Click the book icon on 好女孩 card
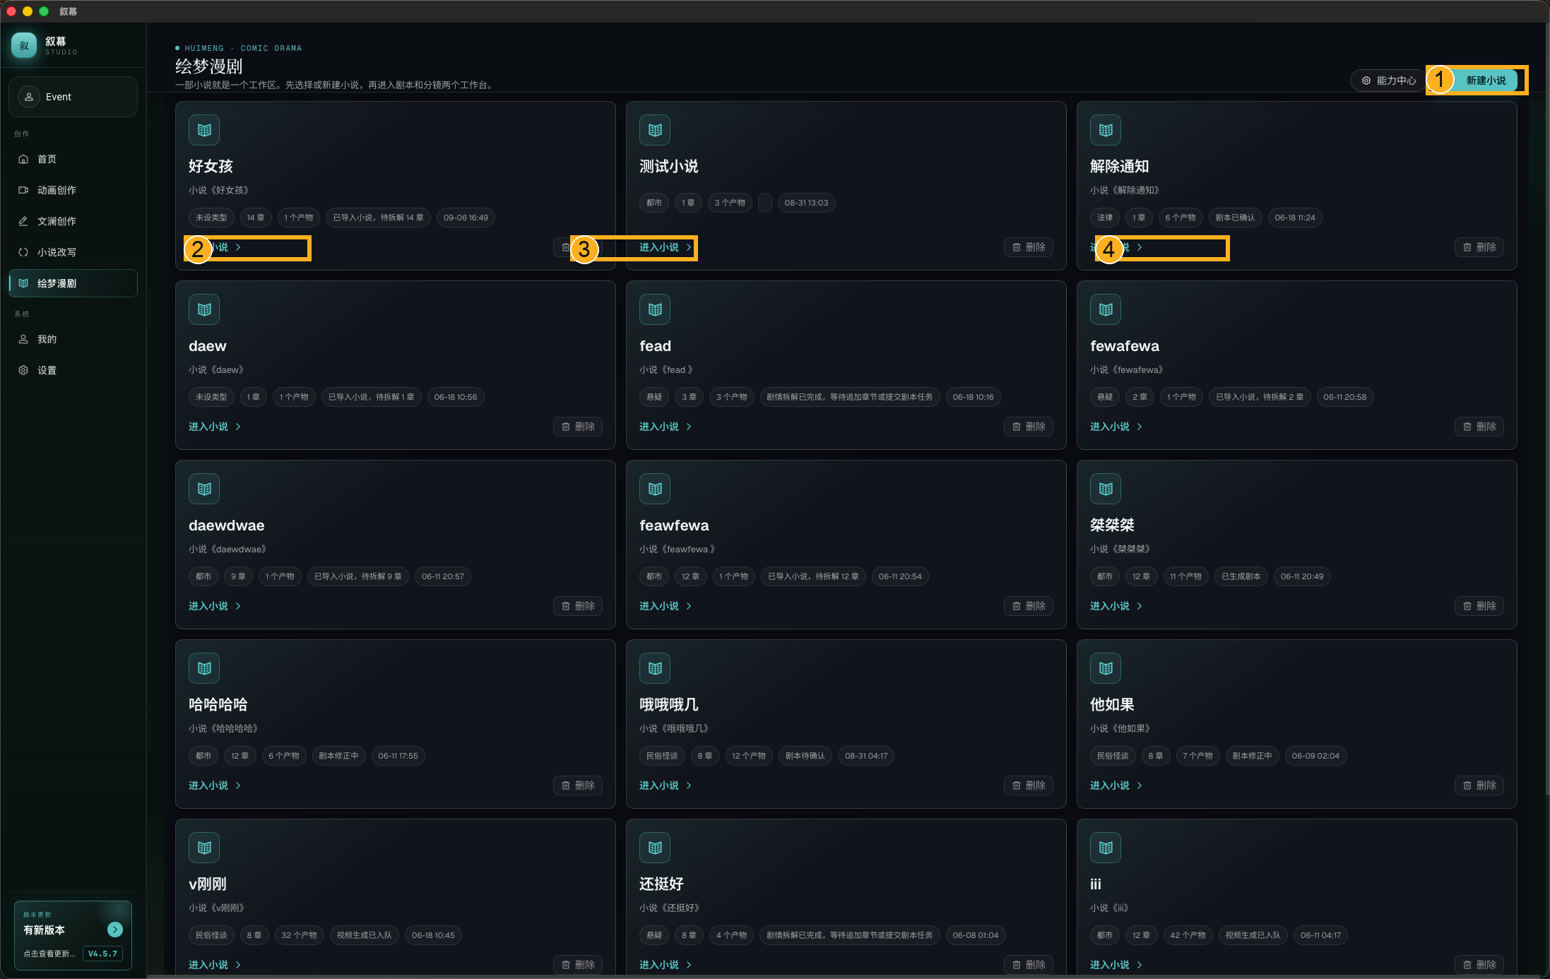Viewport: 1550px width, 979px height. (204, 130)
